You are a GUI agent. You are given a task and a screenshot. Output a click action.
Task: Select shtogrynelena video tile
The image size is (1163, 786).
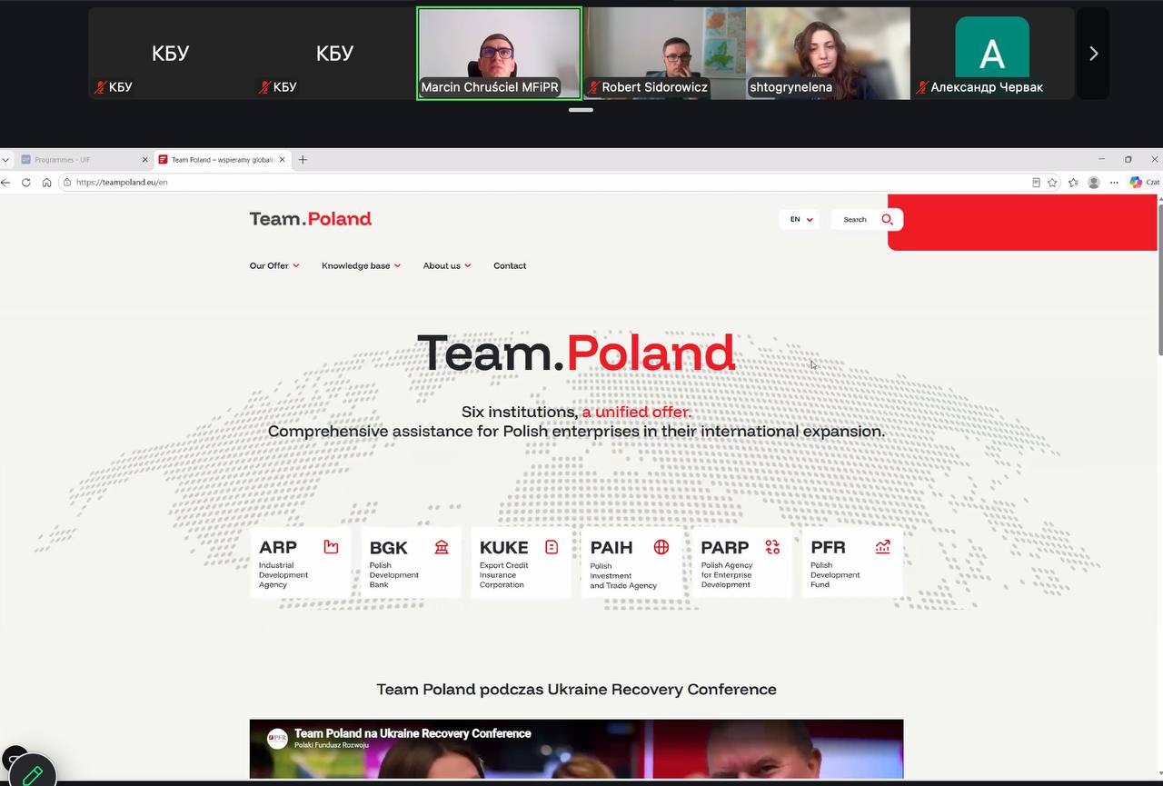pos(828,54)
